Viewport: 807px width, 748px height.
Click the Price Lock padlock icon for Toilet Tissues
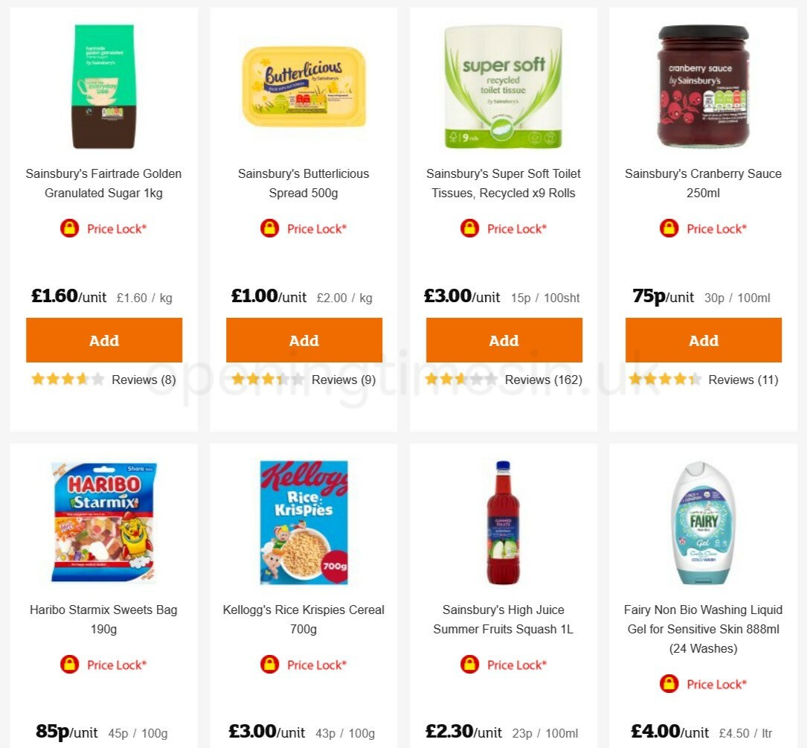coord(469,228)
